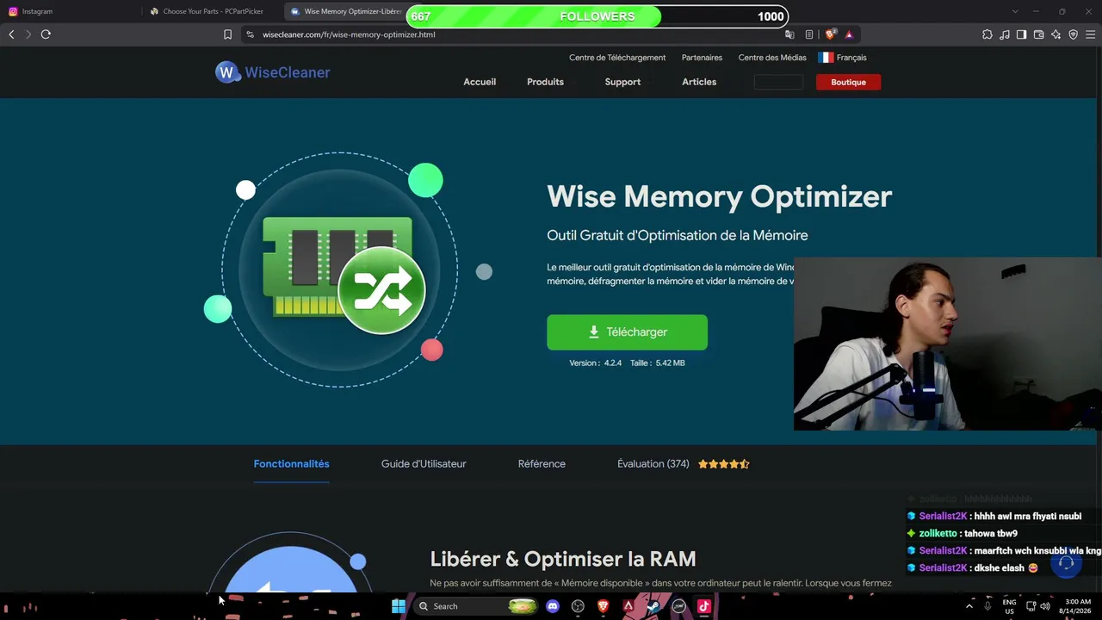Bookmark this page
The image size is (1102, 620).
(x=227, y=34)
